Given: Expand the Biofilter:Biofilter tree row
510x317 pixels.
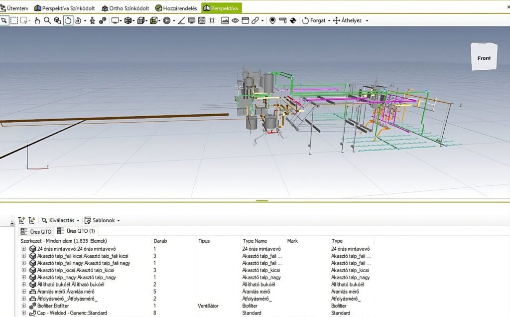Looking at the screenshot, I should coord(23,306).
